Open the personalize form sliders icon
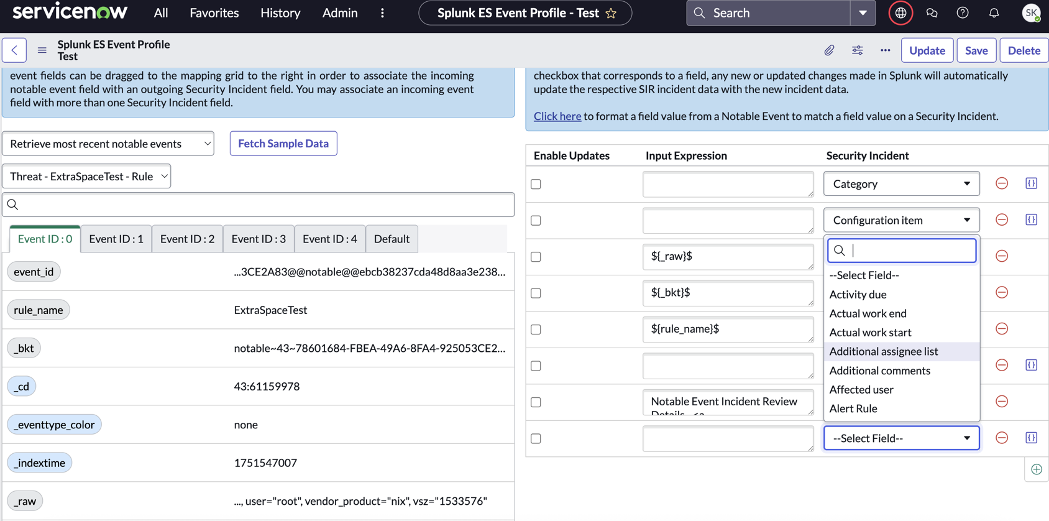 tap(858, 50)
